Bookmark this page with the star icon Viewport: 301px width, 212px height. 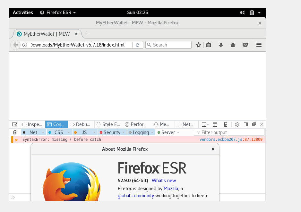pyautogui.click(x=198, y=45)
